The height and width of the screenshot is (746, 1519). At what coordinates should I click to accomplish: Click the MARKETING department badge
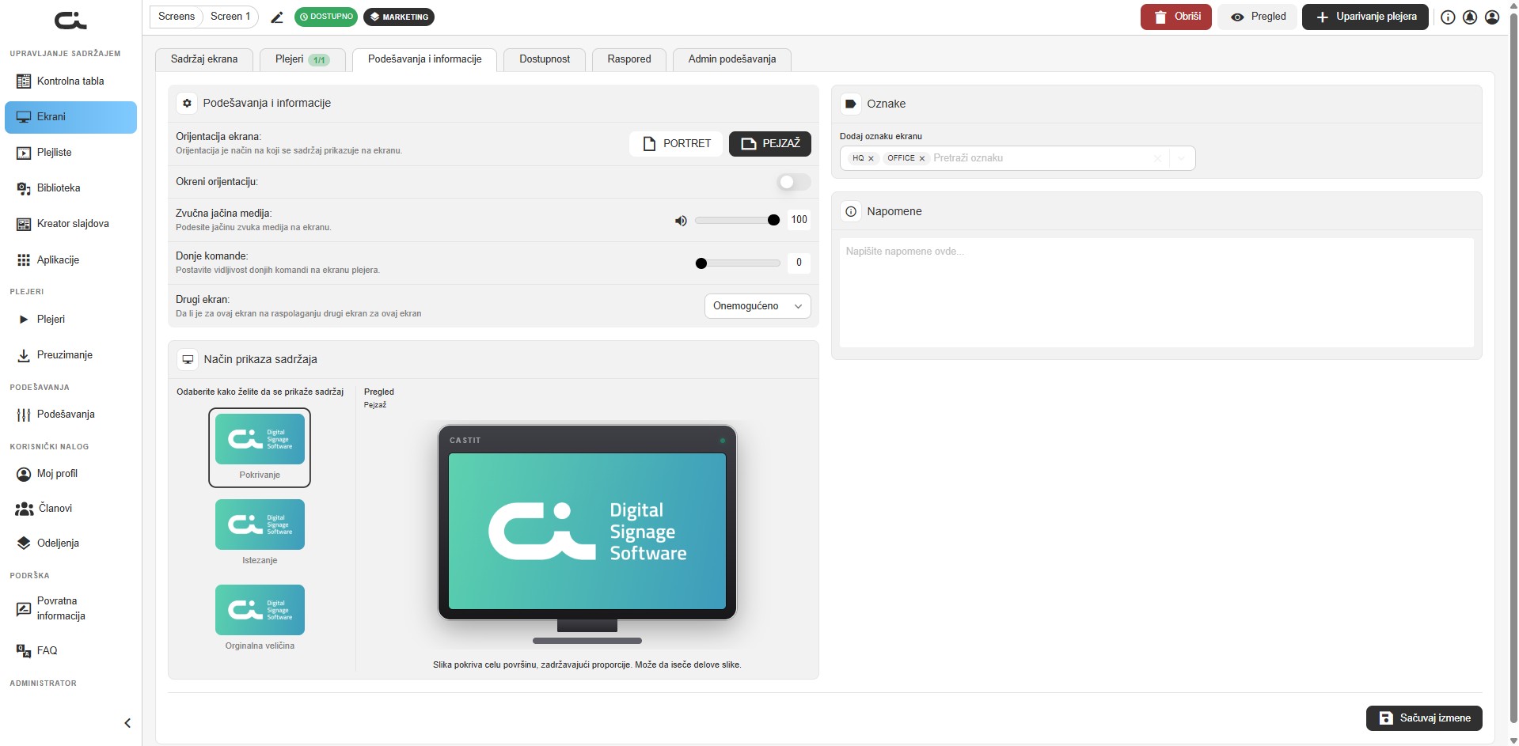coord(399,17)
